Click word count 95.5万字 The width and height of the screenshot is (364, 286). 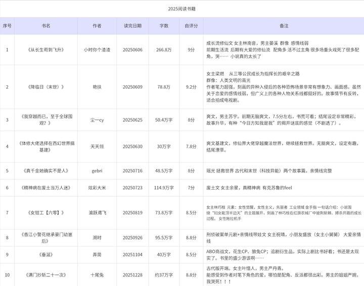point(164,238)
